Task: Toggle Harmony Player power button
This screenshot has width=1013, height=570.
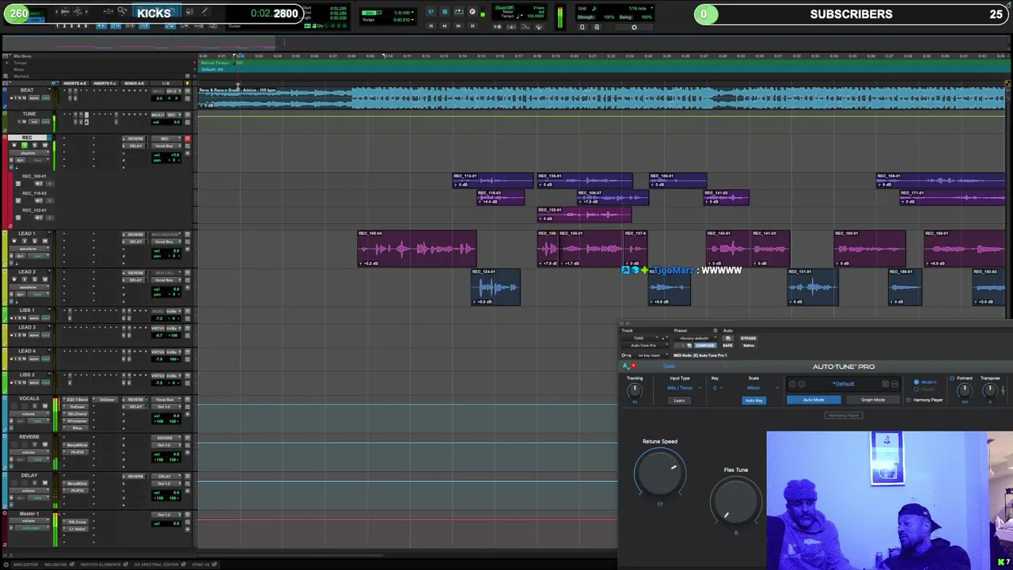Action: click(x=909, y=400)
